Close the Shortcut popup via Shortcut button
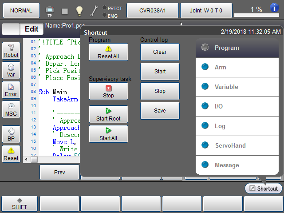 coord(264,189)
